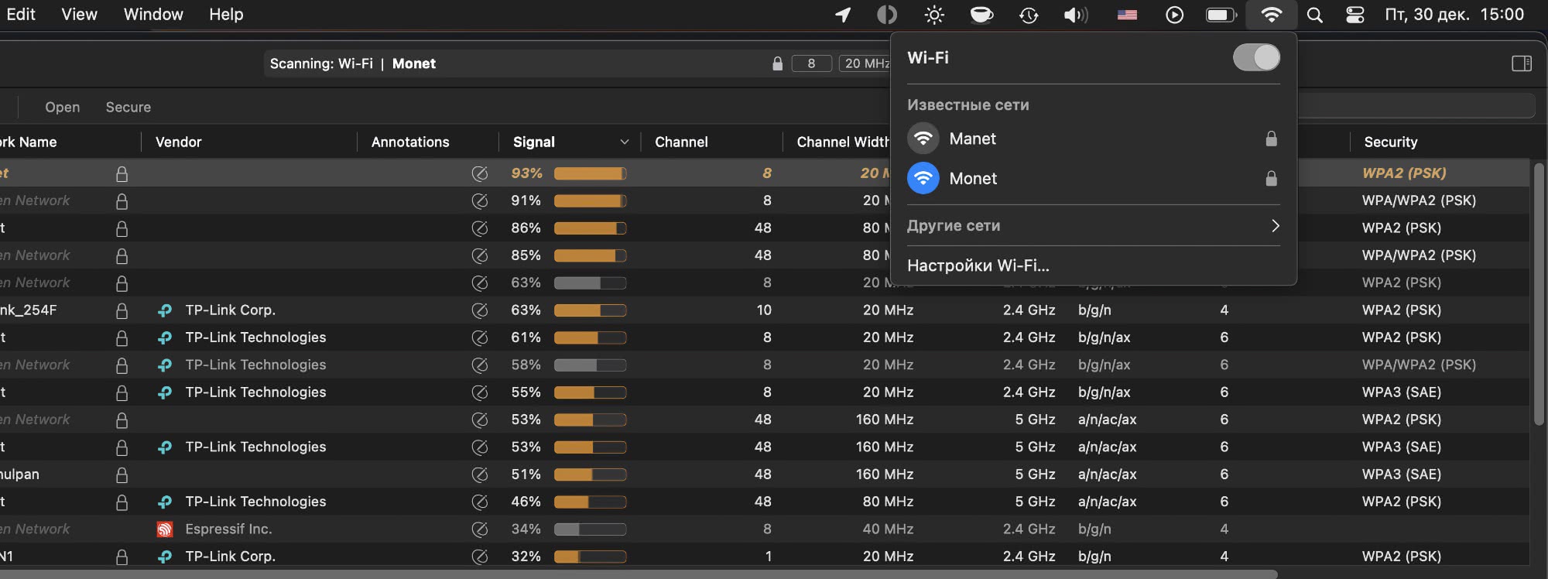The width and height of the screenshot is (1548, 579).
Task: Select the nk_254F network row name
Action: click(x=29, y=310)
